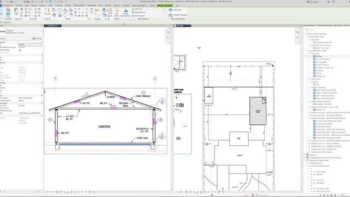Collapse the Elevations node

[x=310, y=88]
